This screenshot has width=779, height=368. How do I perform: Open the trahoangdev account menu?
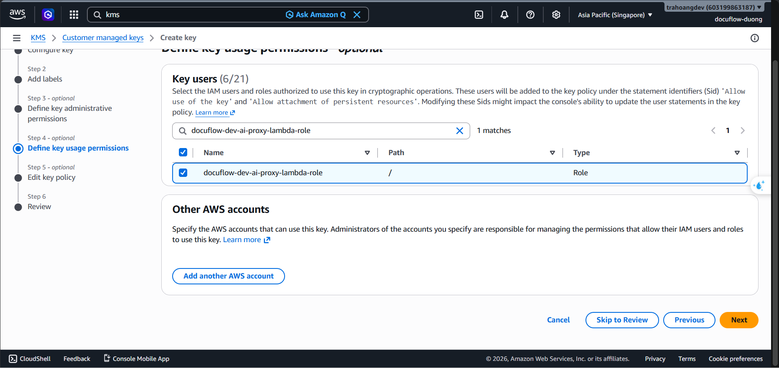tap(714, 7)
